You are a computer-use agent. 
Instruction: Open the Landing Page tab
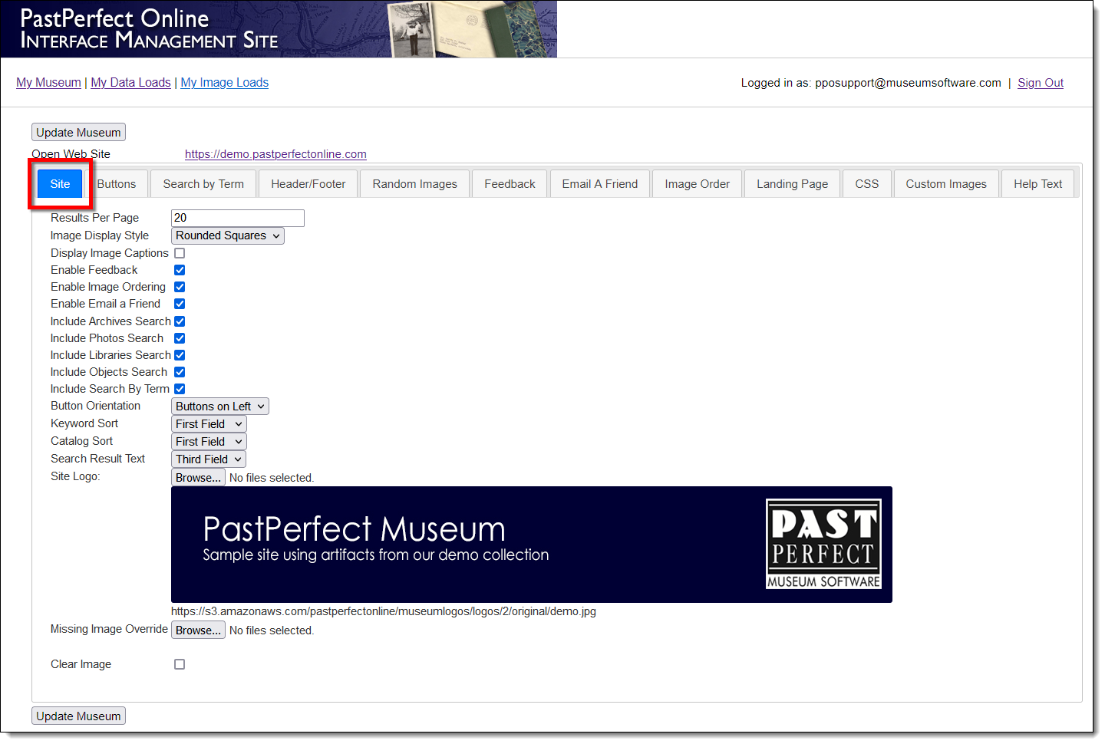point(792,184)
